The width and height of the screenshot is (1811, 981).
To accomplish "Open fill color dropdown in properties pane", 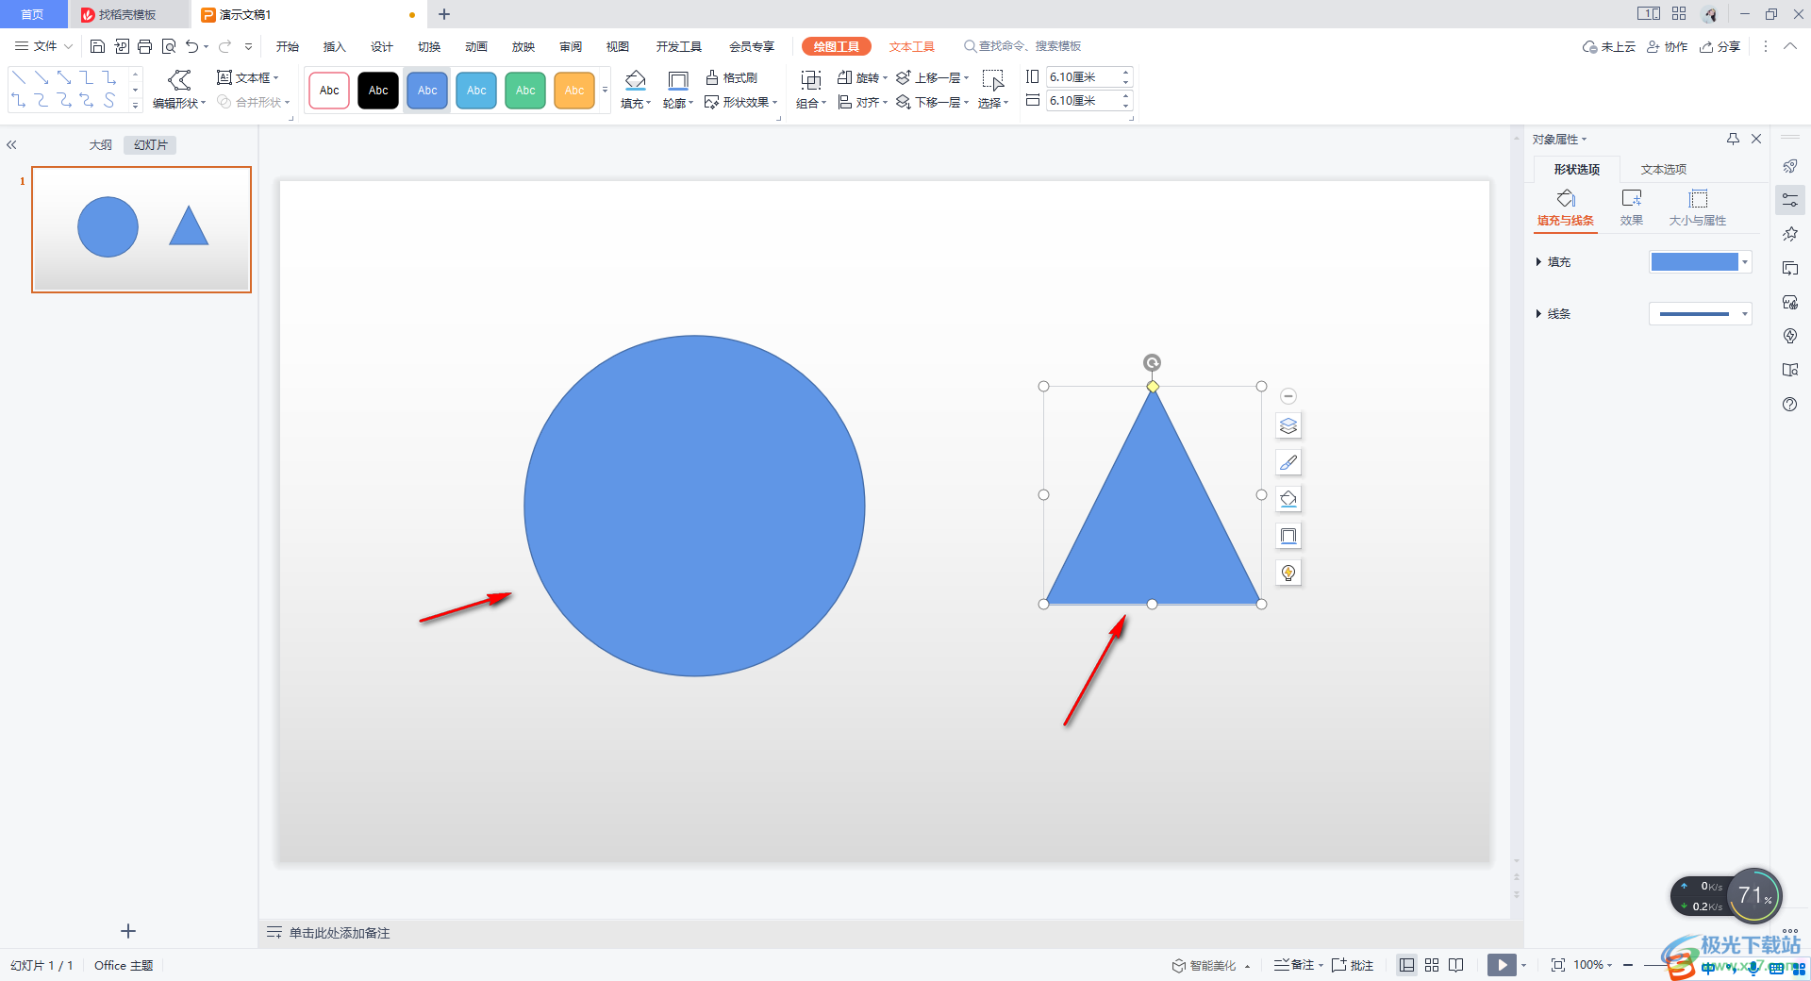I will tap(1745, 262).
